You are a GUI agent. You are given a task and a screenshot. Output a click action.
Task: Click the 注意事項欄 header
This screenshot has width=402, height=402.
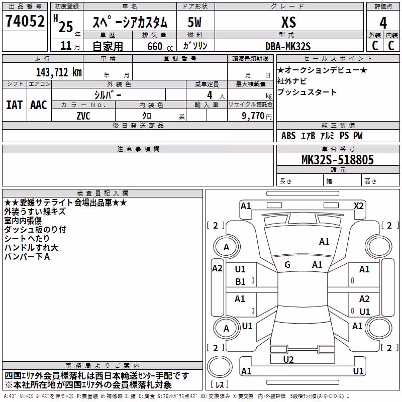138,149
